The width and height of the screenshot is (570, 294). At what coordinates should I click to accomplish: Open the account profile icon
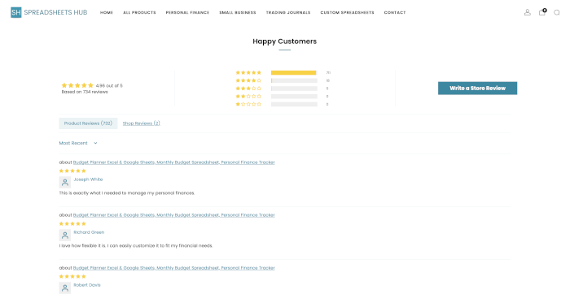point(527,12)
